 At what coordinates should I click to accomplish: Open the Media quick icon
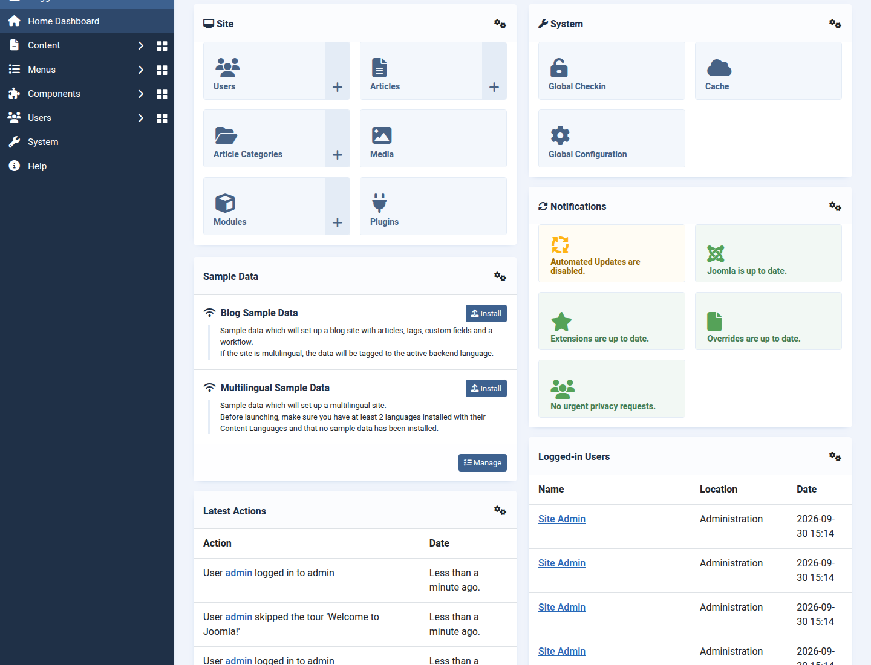click(x=433, y=138)
